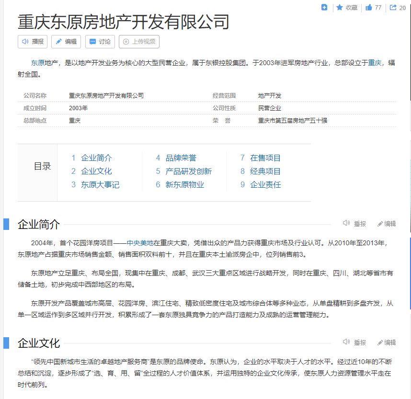Click the 上传视频 button
The width and height of the screenshot is (411, 399).
coord(139,42)
